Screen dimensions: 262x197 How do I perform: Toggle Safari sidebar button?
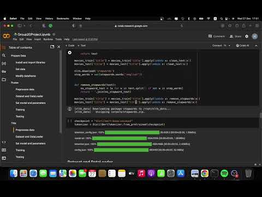coord(20,26)
